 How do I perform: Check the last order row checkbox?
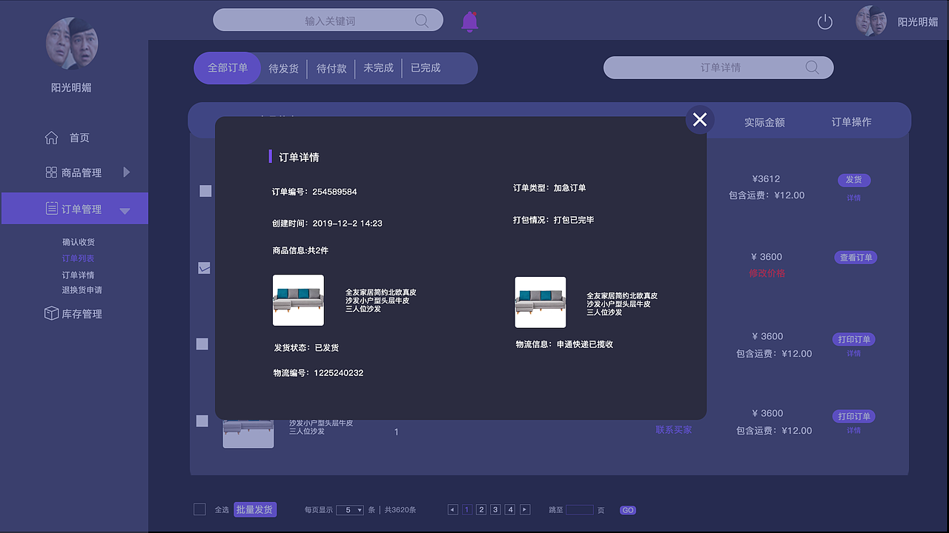click(x=201, y=421)
